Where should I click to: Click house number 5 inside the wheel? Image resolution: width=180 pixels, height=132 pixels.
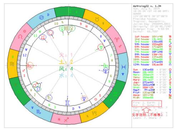[x=100, y=96]
